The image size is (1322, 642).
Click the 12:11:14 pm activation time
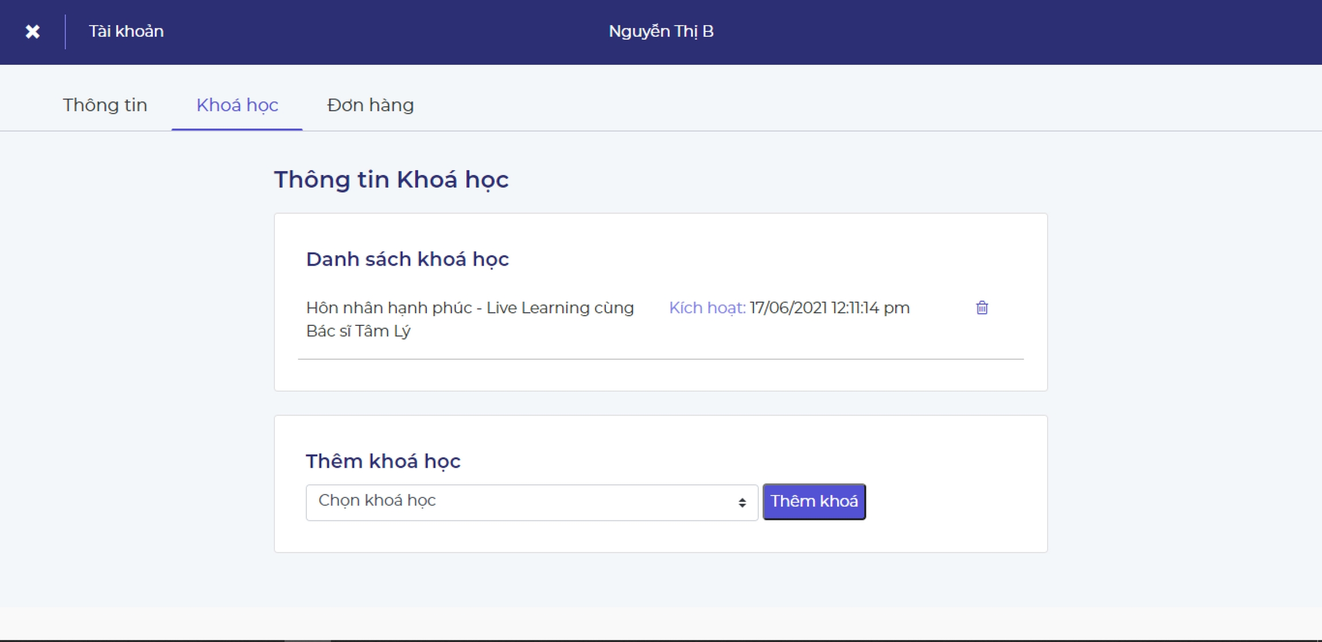[x=870, y=308]
